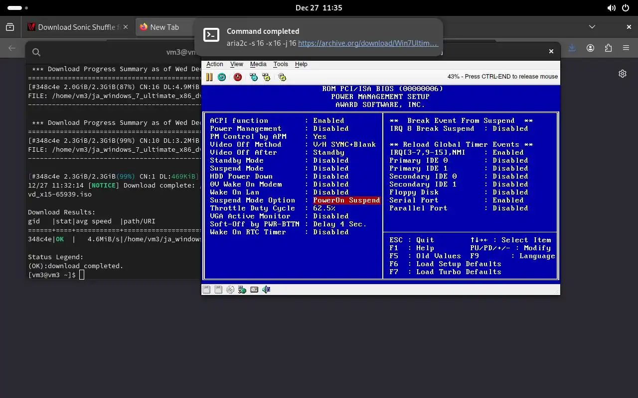The width and height of the screenshot is (638, 398).
Task: Open the Action menu in emulator window
Action: click(x=215, y=64)
